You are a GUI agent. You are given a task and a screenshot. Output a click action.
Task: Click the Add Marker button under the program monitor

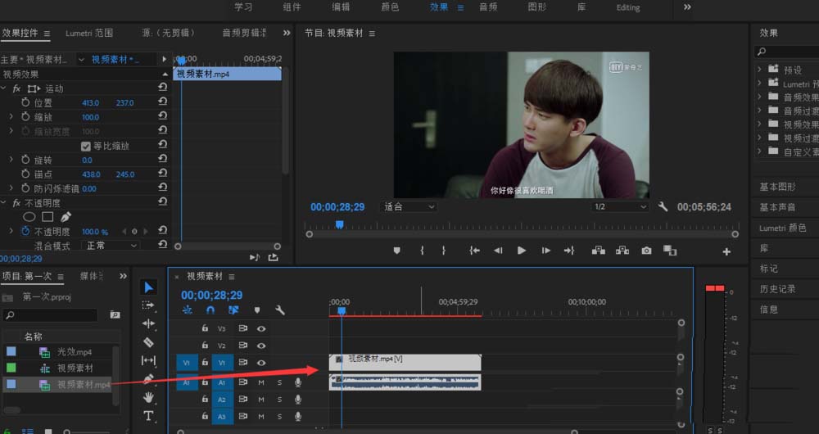point(397,251)
